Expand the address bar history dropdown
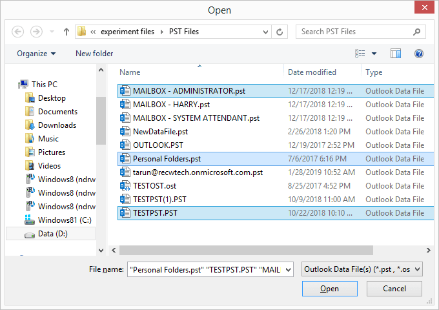Screen dimensions: 439x310 265,32
